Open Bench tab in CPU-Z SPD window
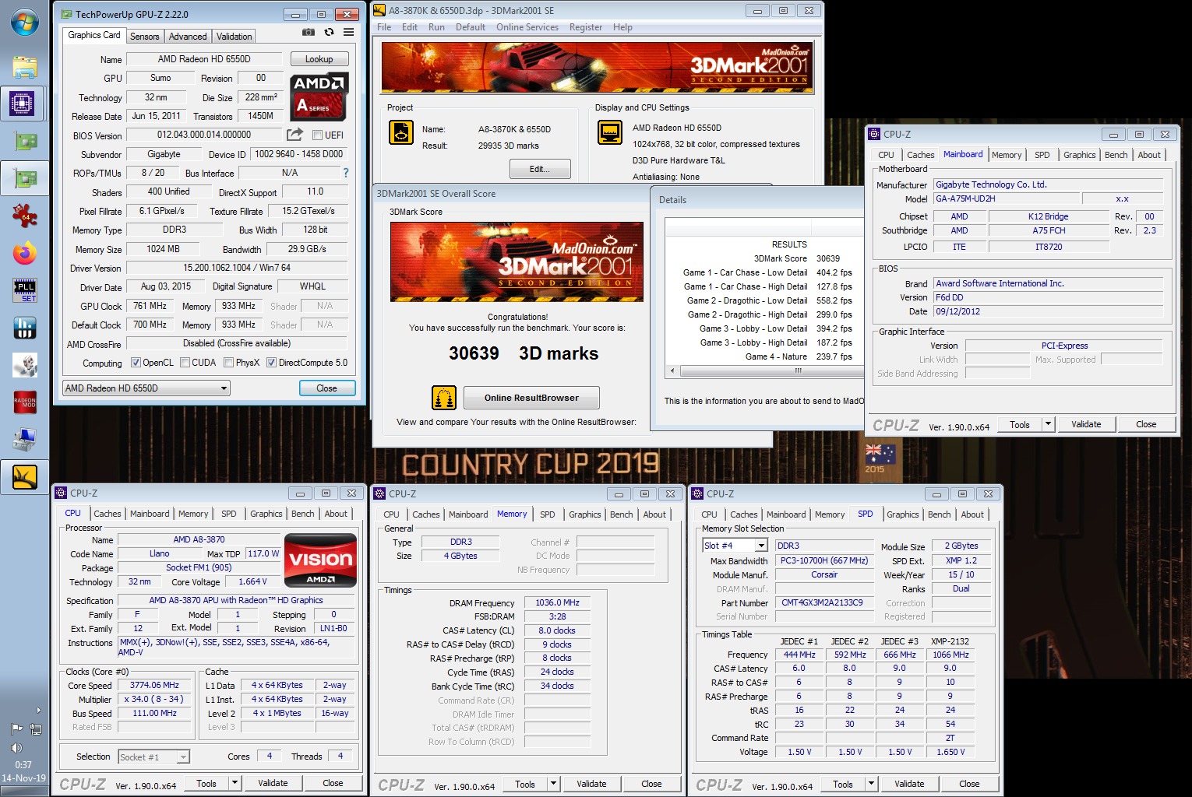 tap(939, 514)
